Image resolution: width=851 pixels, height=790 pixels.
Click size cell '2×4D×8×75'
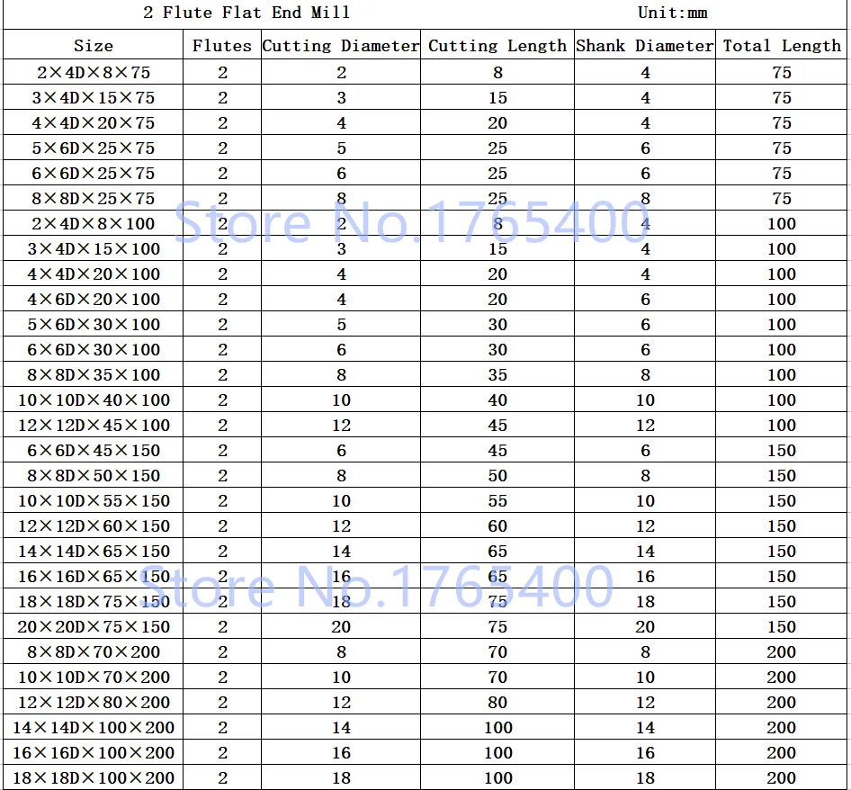[94, 72]
